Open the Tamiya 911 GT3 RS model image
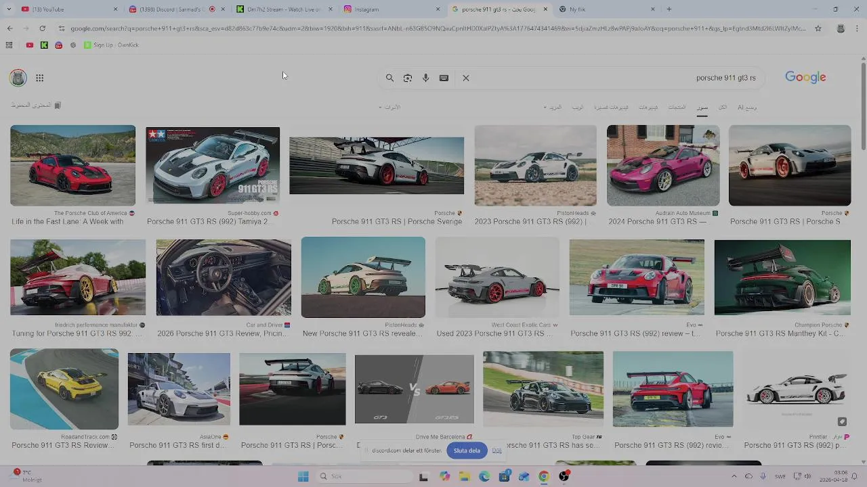The image size is (867, 487). (x=213, y=165)
